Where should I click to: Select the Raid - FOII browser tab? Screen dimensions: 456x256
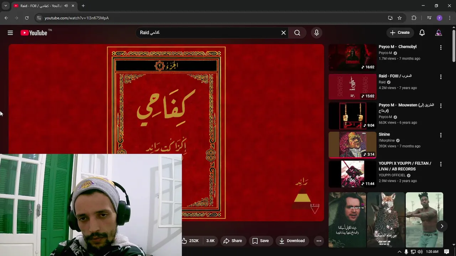(41, 6)
